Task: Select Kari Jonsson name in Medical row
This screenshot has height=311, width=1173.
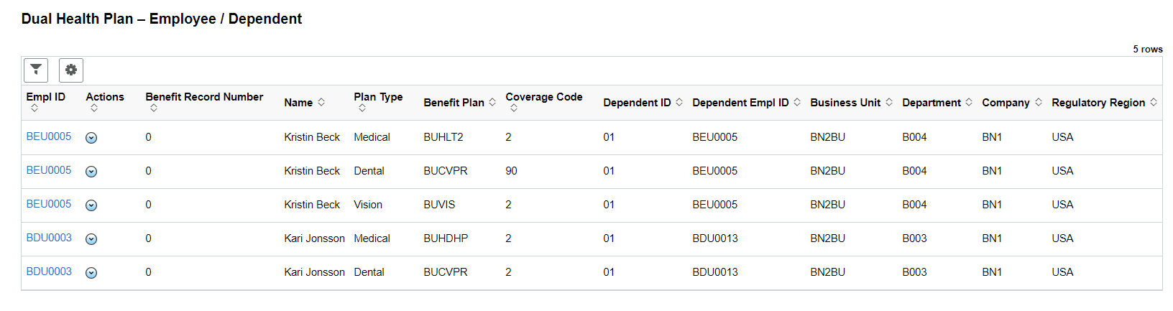Action: (x=314, y=238)
